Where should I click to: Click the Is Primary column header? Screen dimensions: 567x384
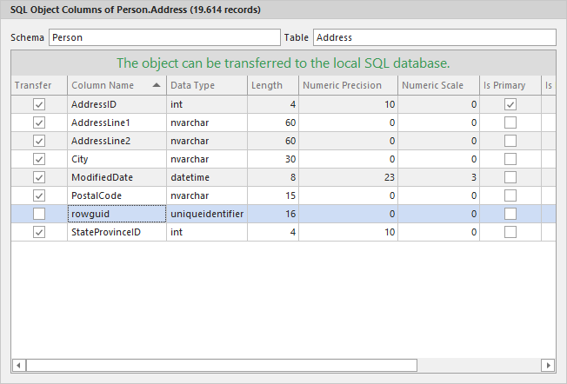(x=509, y=85)
